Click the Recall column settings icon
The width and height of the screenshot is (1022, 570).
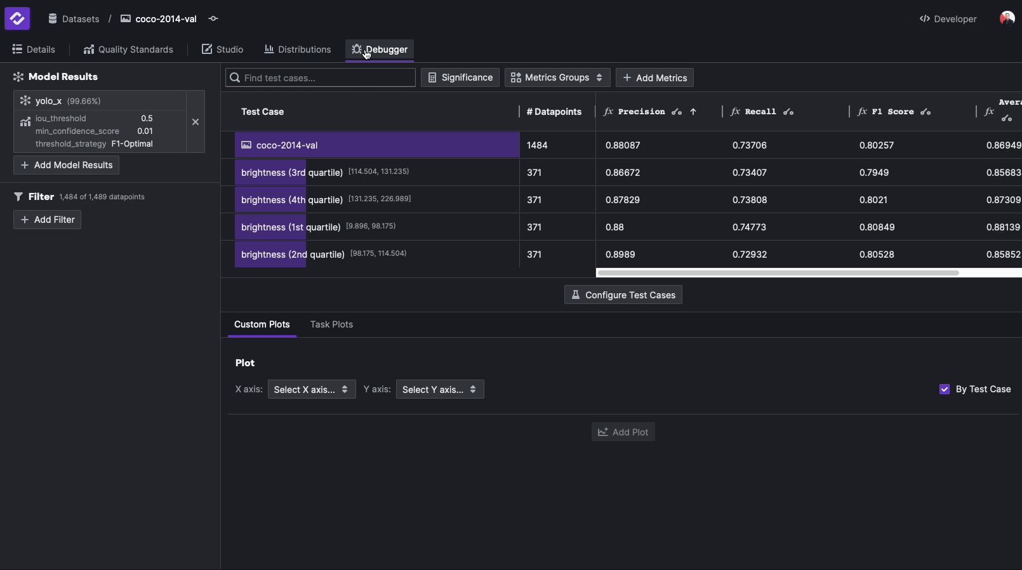click(x=788, y=112)
